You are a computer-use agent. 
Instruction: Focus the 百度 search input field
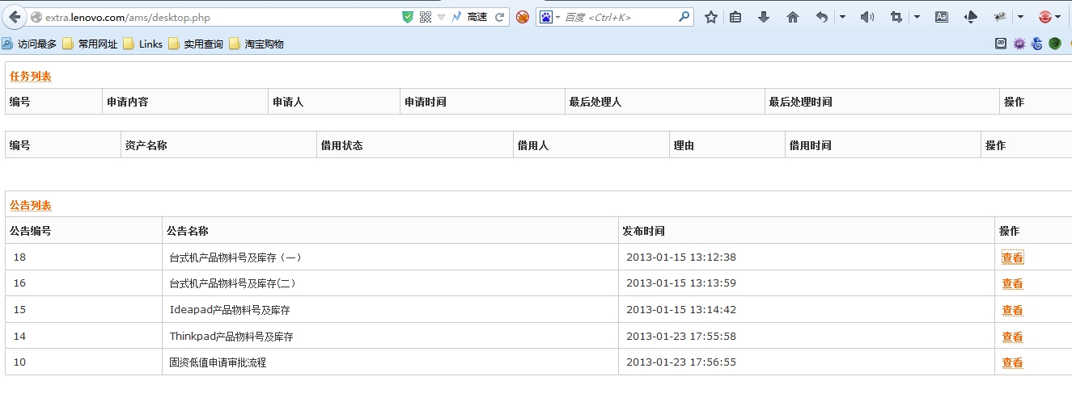point(620,17)
